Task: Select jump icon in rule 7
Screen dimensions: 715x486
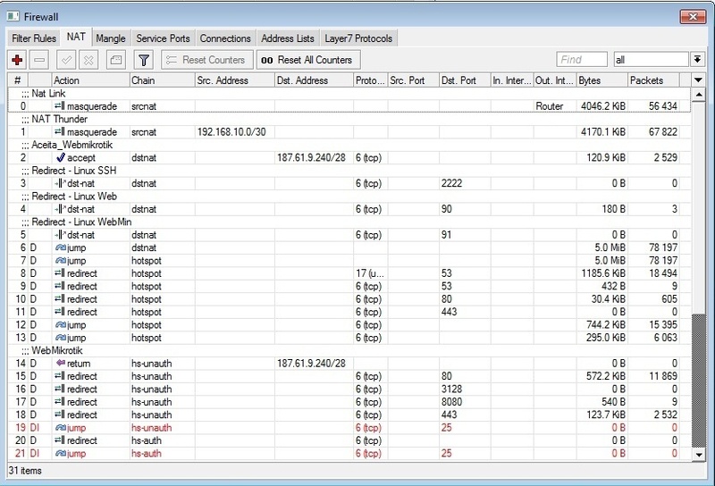Action: pos(60,260)
